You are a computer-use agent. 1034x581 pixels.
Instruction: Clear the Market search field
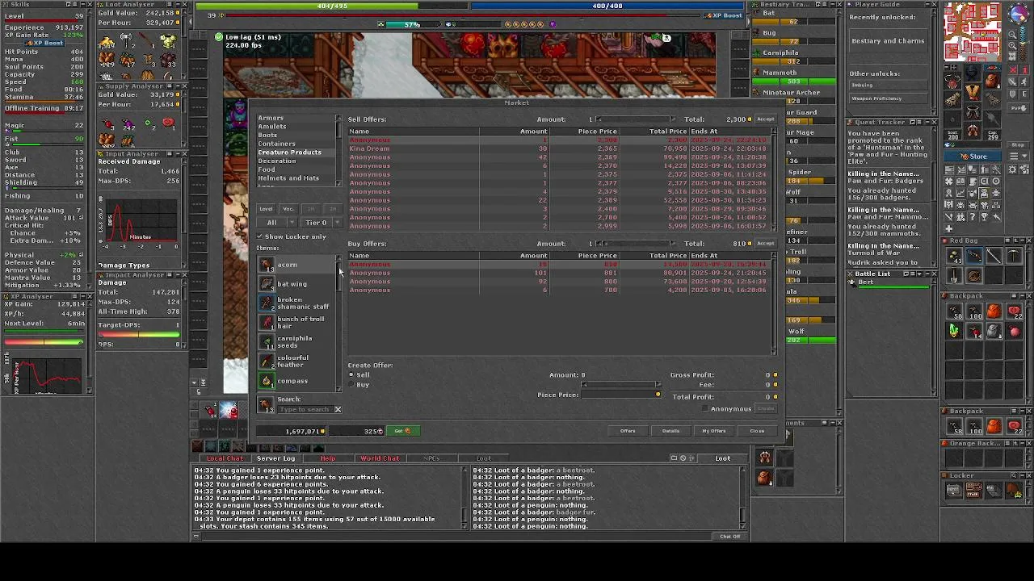tap(338, 409)
